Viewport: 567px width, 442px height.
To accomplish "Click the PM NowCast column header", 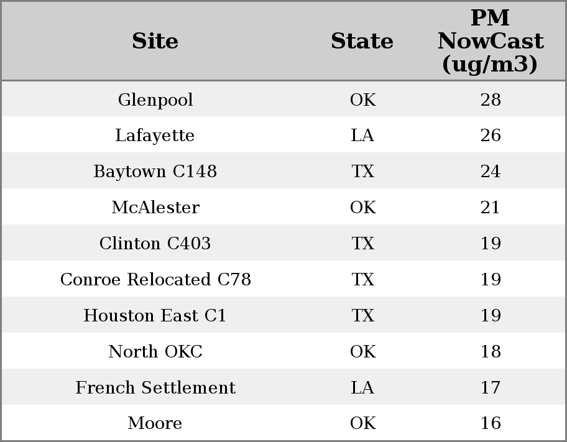I will 490,42.
